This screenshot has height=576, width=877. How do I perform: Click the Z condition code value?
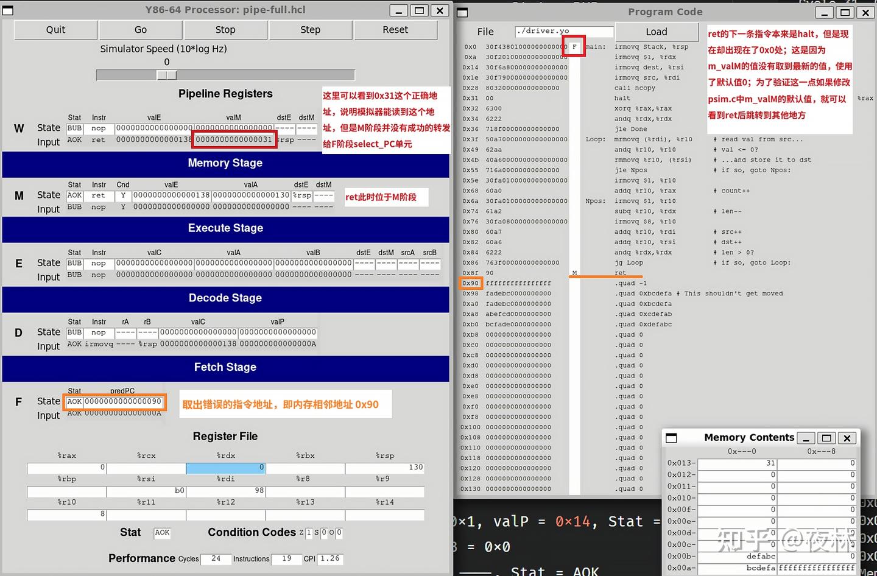coord(309,532)
